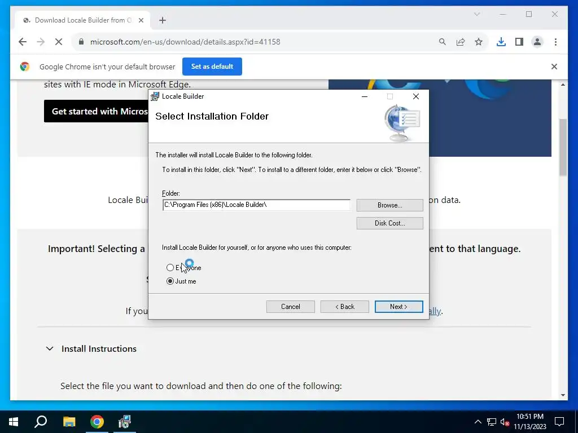
Task: Click Get started with Microsoft Edge button
Action: pyautogui.click(x=96, y=111)
